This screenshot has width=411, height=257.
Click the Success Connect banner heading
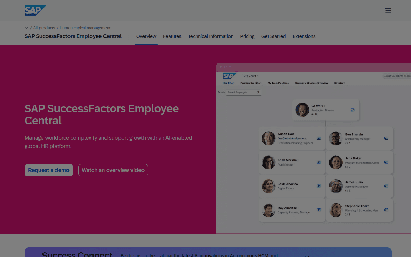[77, 254]
